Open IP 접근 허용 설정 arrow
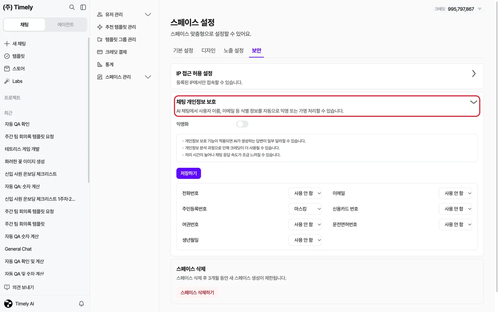The image size is (499, 312). 474,74
